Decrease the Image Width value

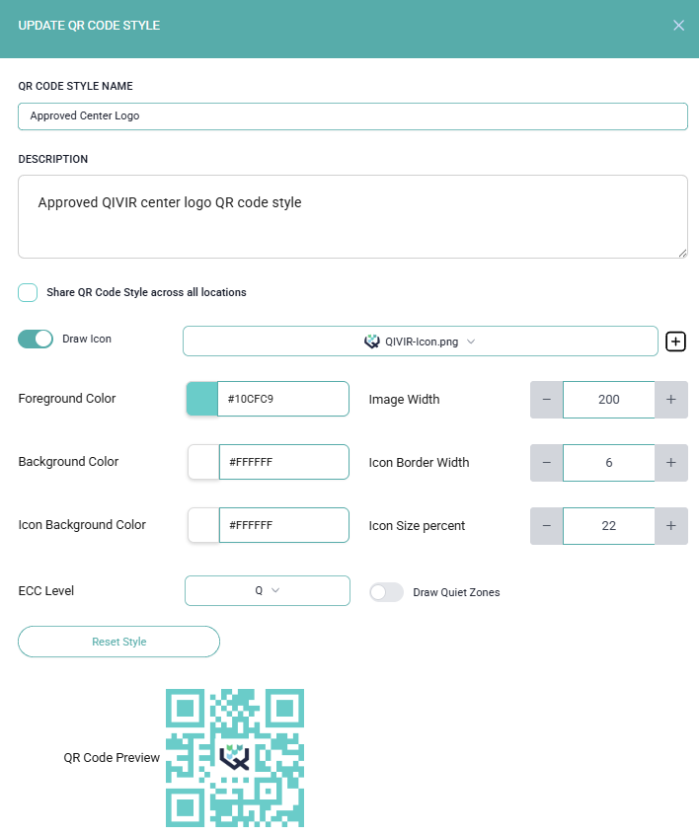(x=546, y=400)
